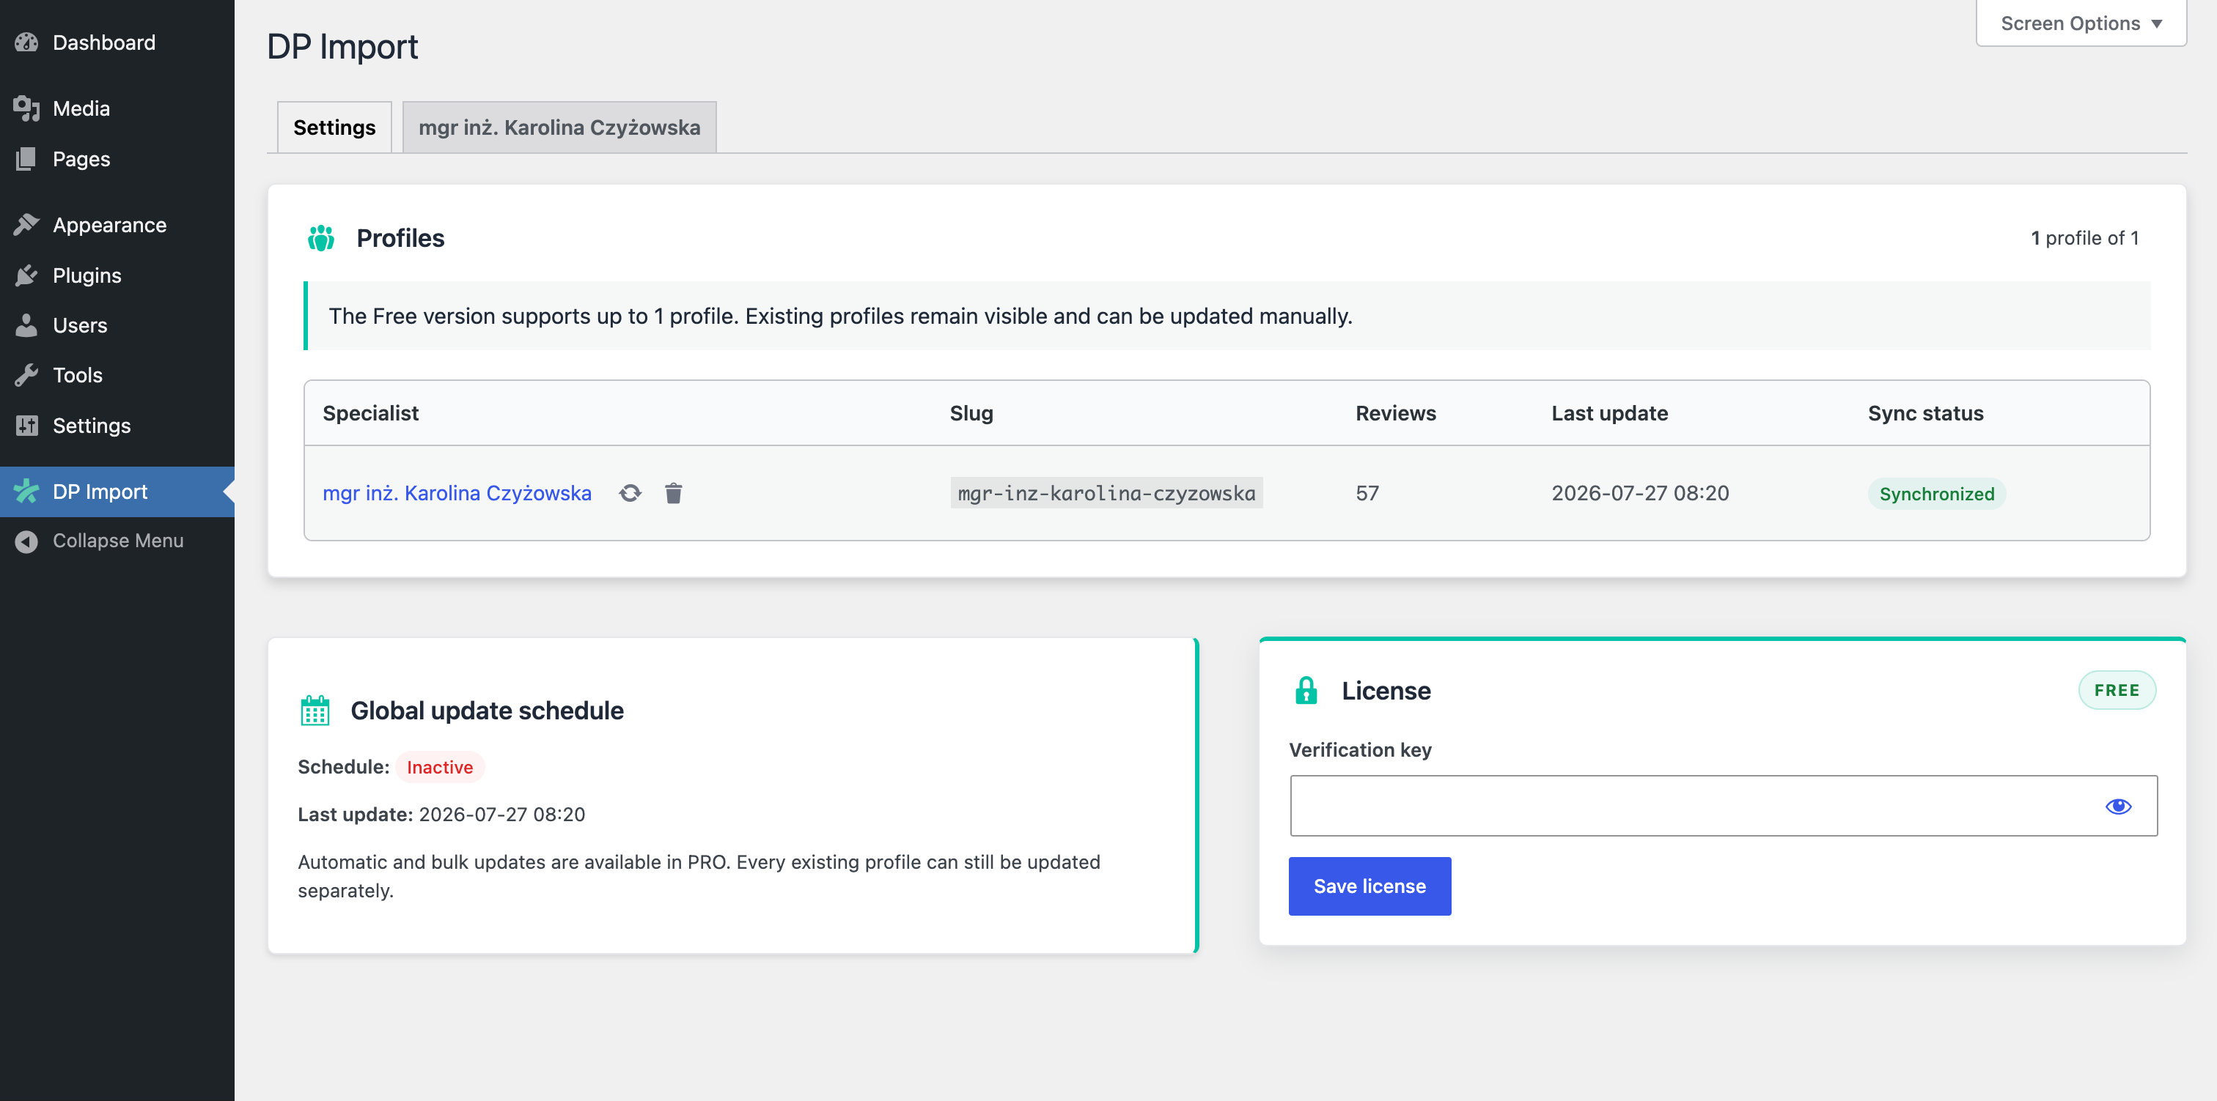Open Dashboard from the sidebar icon

click(x=26, y=42)
